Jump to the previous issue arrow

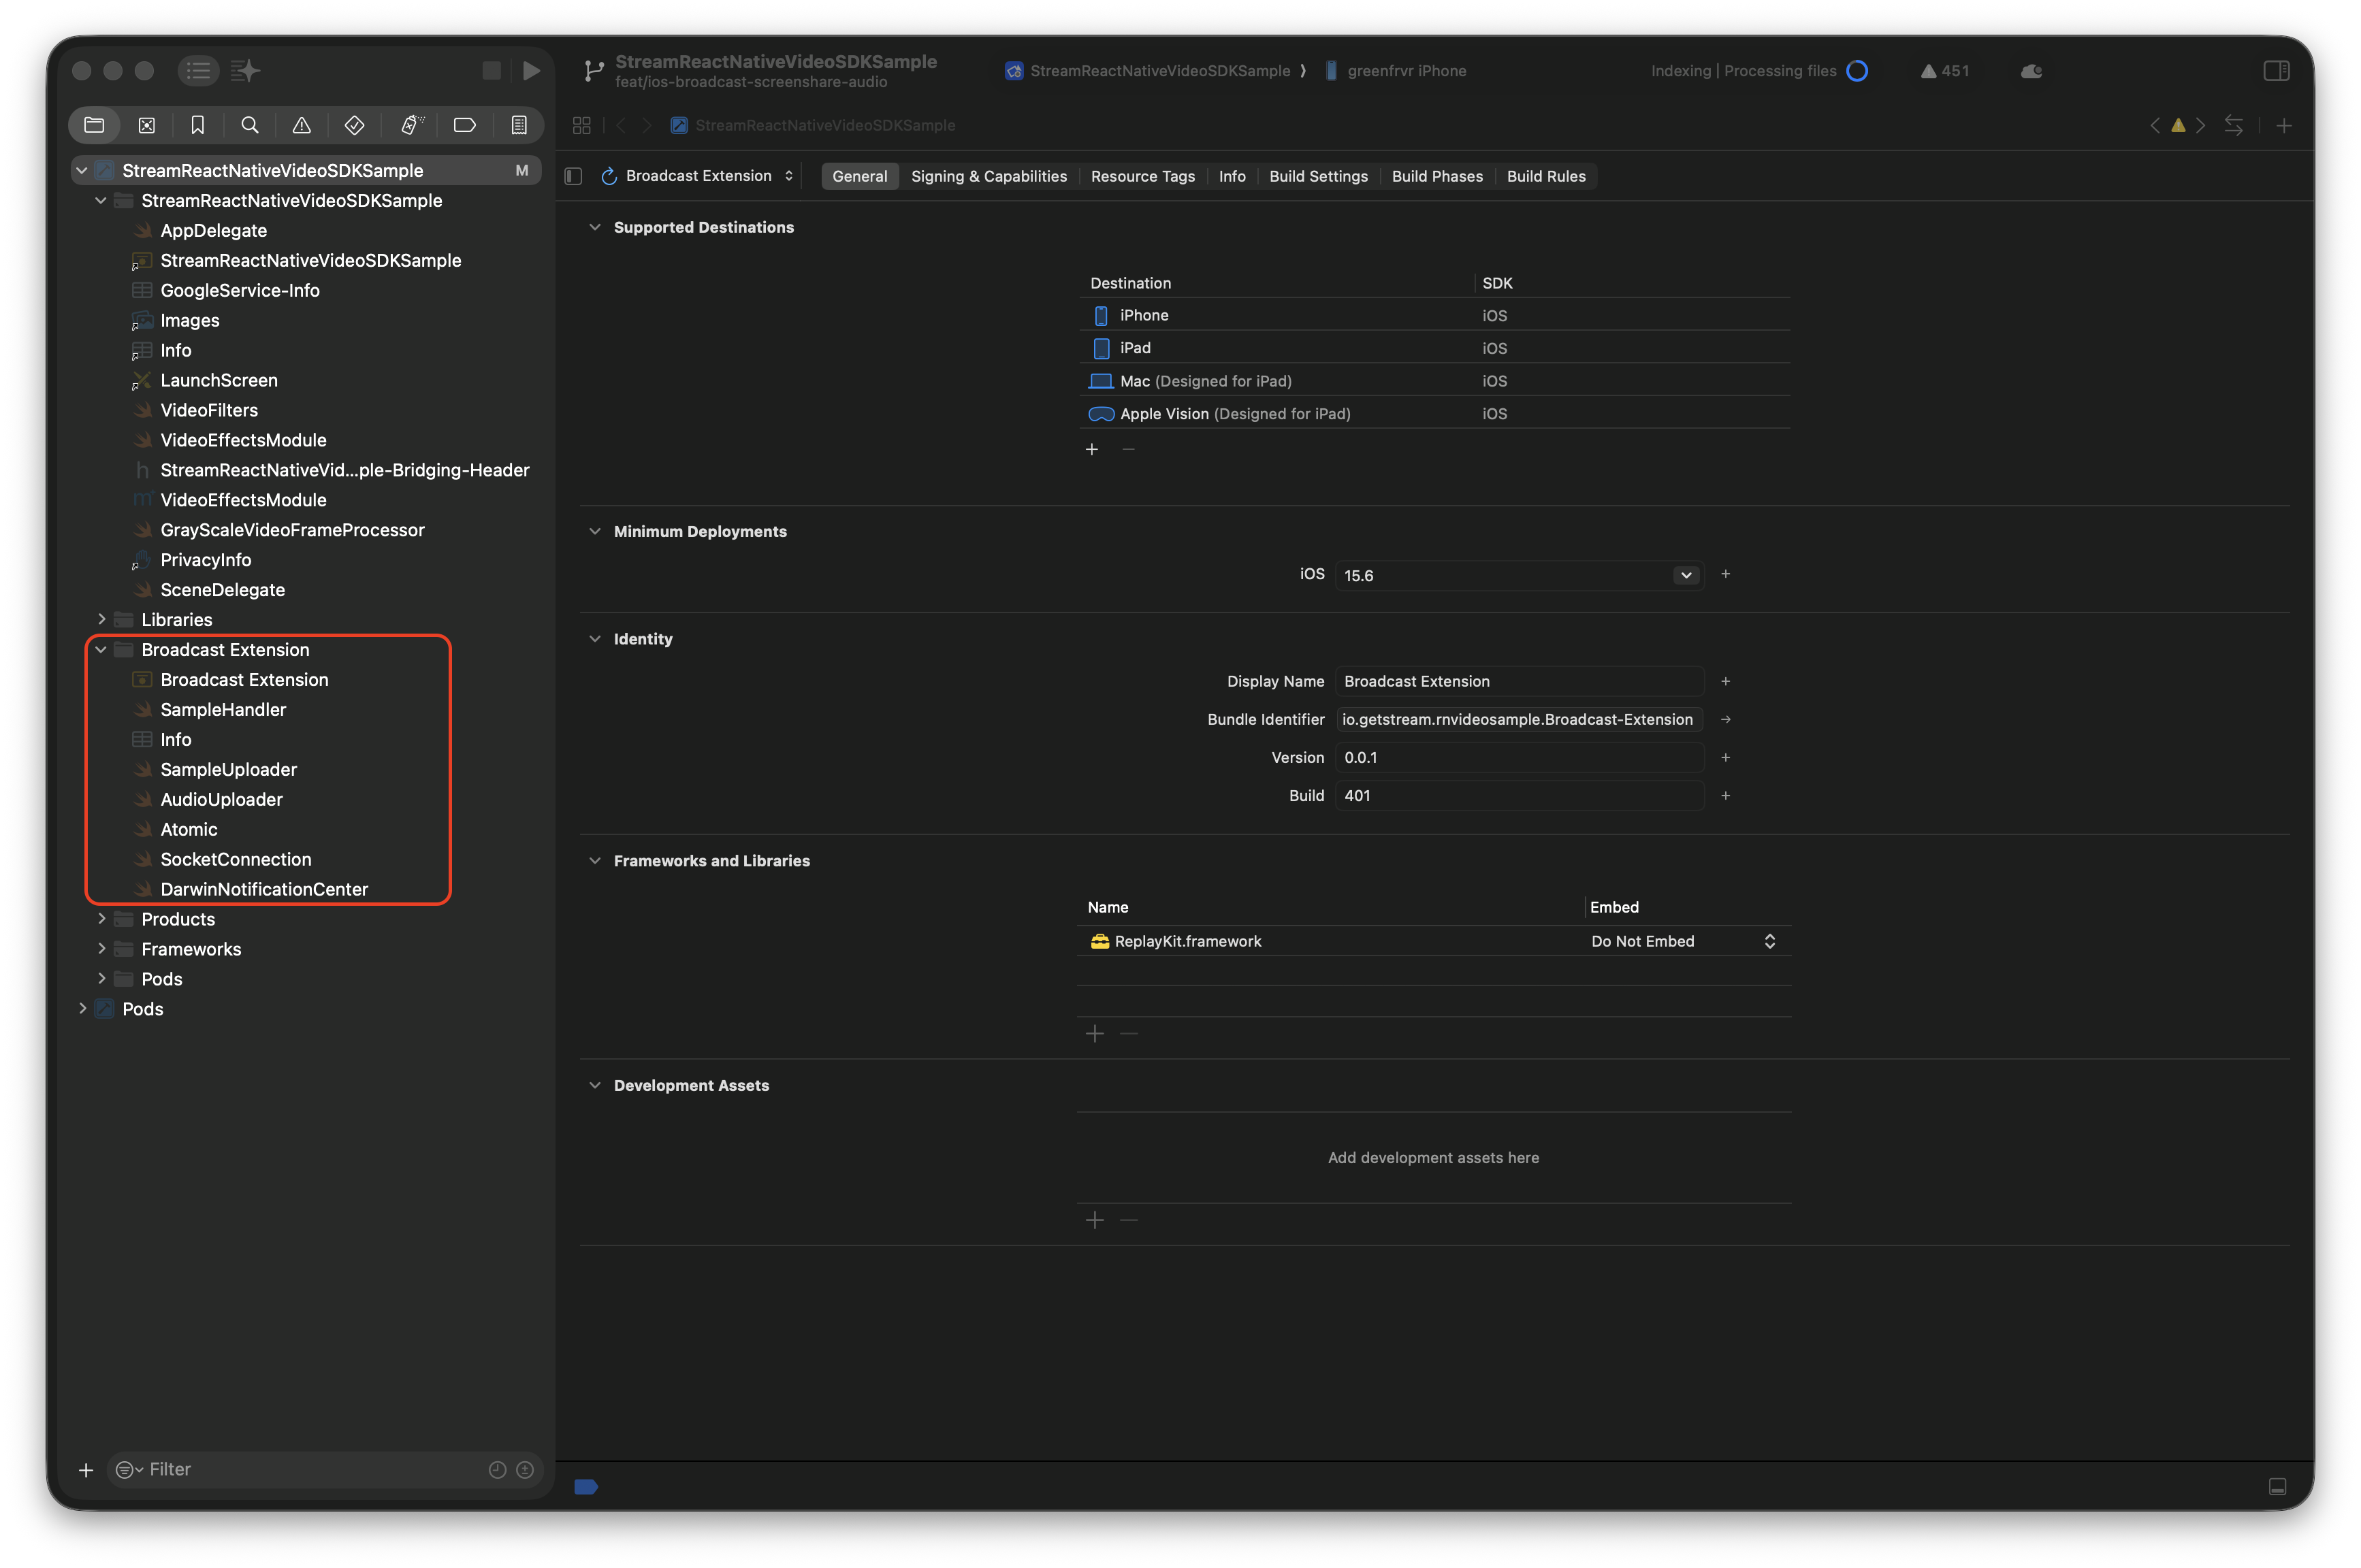tap(2155, 125)
